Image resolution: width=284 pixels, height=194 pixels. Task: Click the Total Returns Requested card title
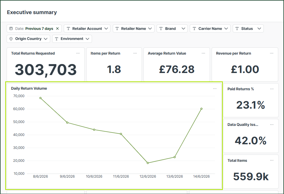(33, 53)
